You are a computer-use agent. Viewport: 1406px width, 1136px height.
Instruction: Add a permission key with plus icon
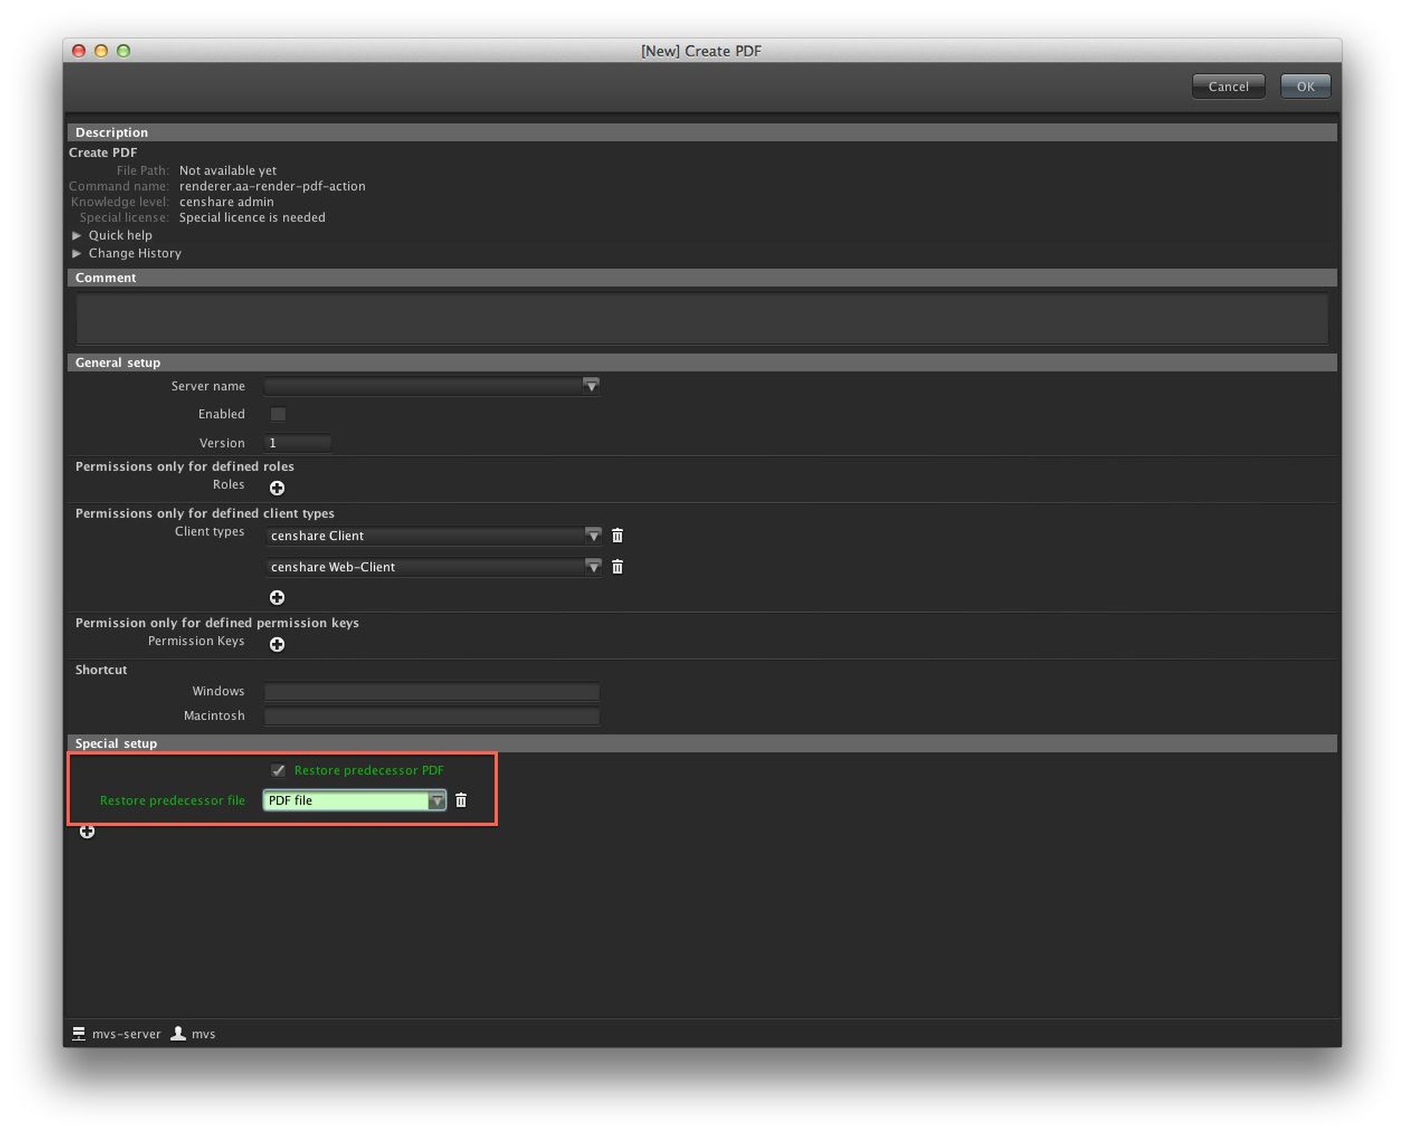277,644
